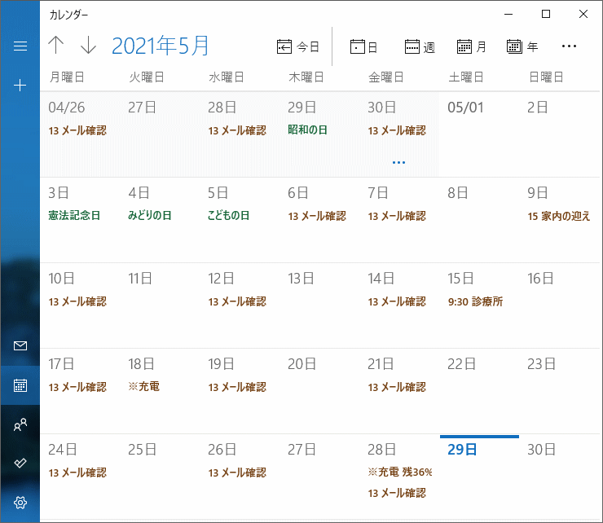This screenshot has height=523, width=603.
Task: Open こどもの日 event on May 5
Action: (228, 215)
